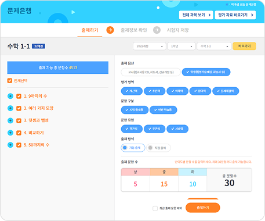Click the 수학 1-1 page heading
Screen dimensions: 265x221
pyautogui.click(x=19, y=46)
